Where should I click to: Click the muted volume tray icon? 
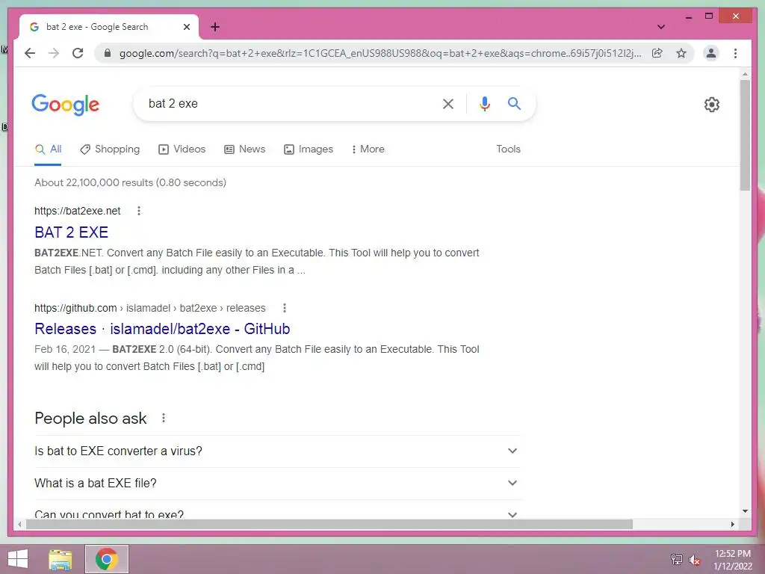(695, 560)
